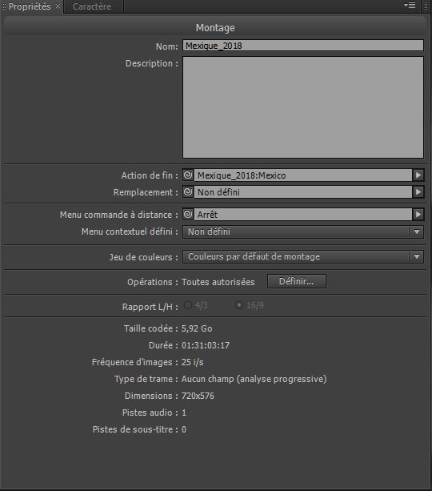Click inside the Description text area
The width and height of the screenshot is (432, 491).
(303, 107)
